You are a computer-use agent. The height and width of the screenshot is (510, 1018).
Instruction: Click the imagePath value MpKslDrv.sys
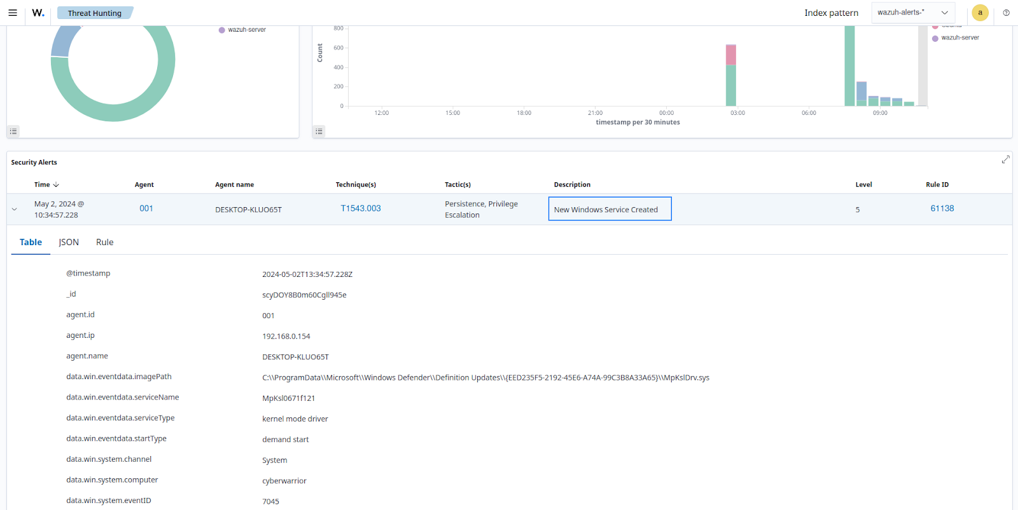[x=485, y=377]
